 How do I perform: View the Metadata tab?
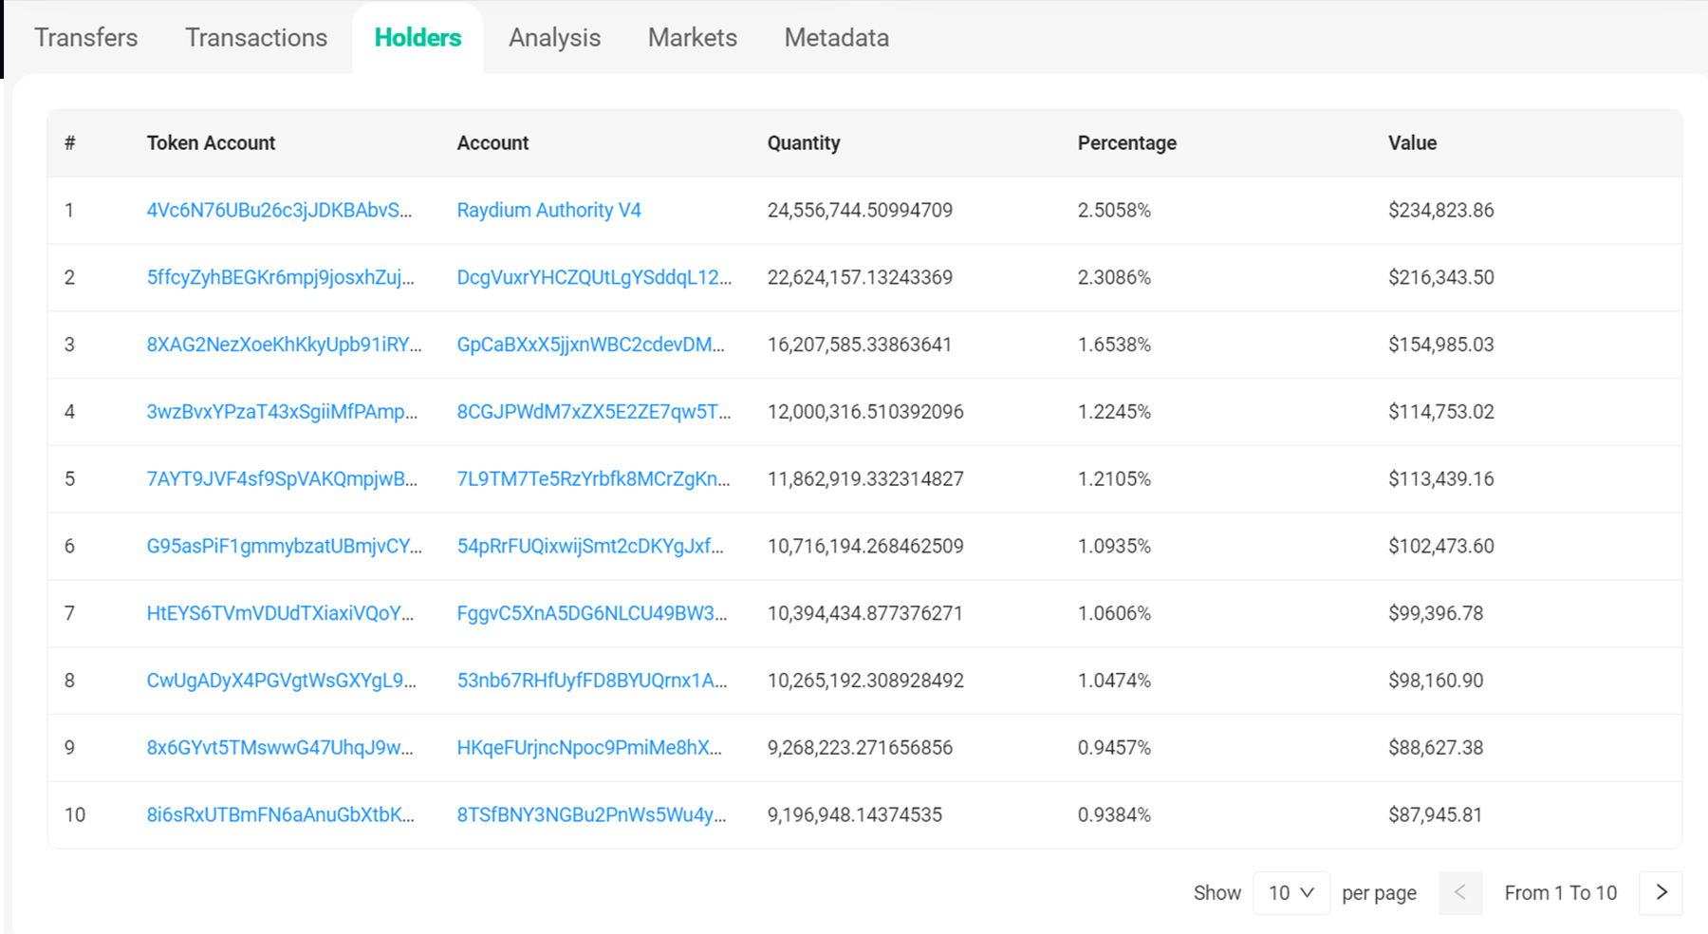pyautogui.click(x=836, y=38)
